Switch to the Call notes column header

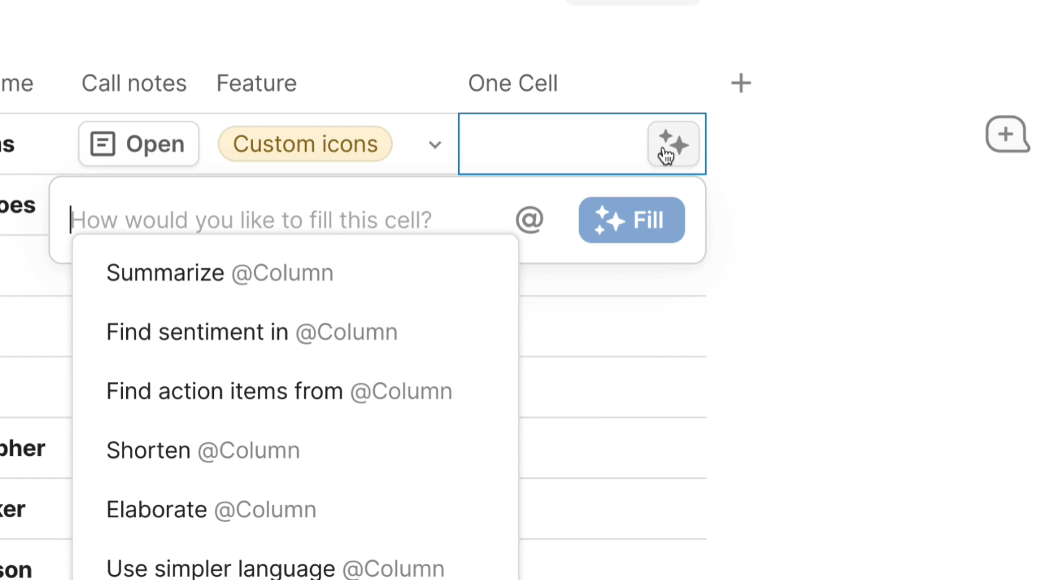[x=134, y=83]
